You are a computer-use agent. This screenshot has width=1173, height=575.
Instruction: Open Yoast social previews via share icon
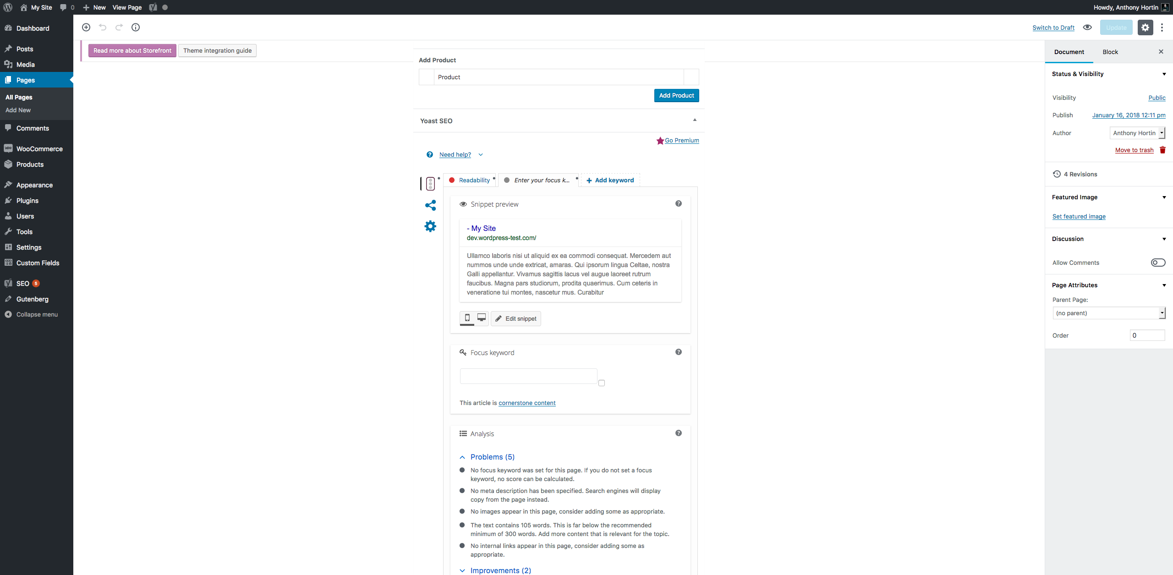pos(430,205)
